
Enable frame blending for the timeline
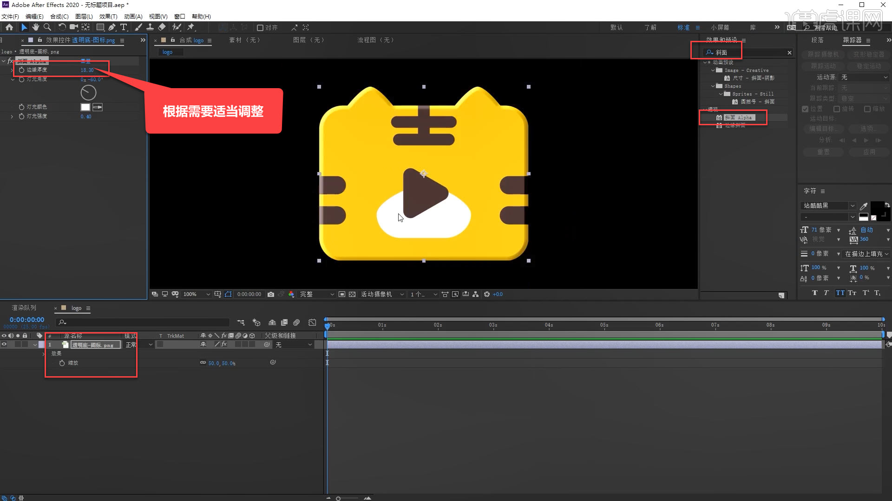point(284,322)
